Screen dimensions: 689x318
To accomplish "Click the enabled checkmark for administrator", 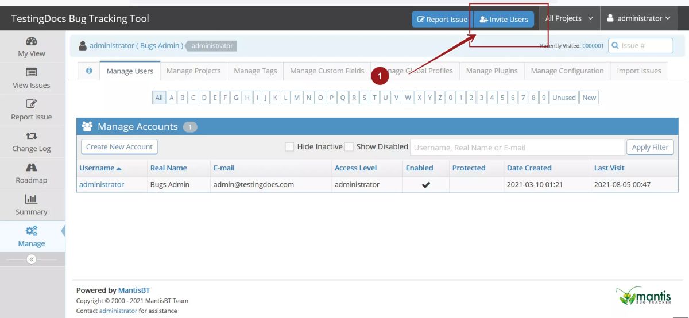I will pos(426,185).
